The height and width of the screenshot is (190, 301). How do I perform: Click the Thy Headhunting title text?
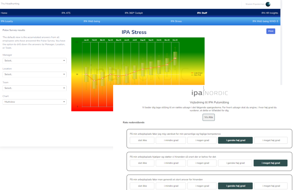click(x=10, y=4)
